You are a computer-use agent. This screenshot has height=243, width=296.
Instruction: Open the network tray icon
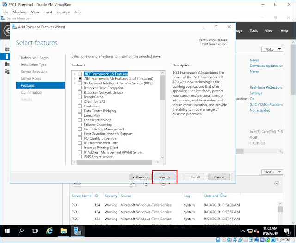[250, 231]
